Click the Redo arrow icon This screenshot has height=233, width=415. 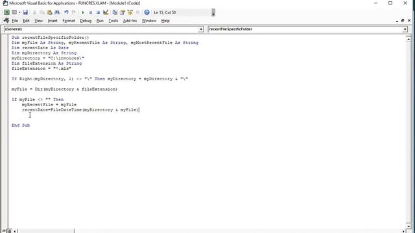(74, 12)
